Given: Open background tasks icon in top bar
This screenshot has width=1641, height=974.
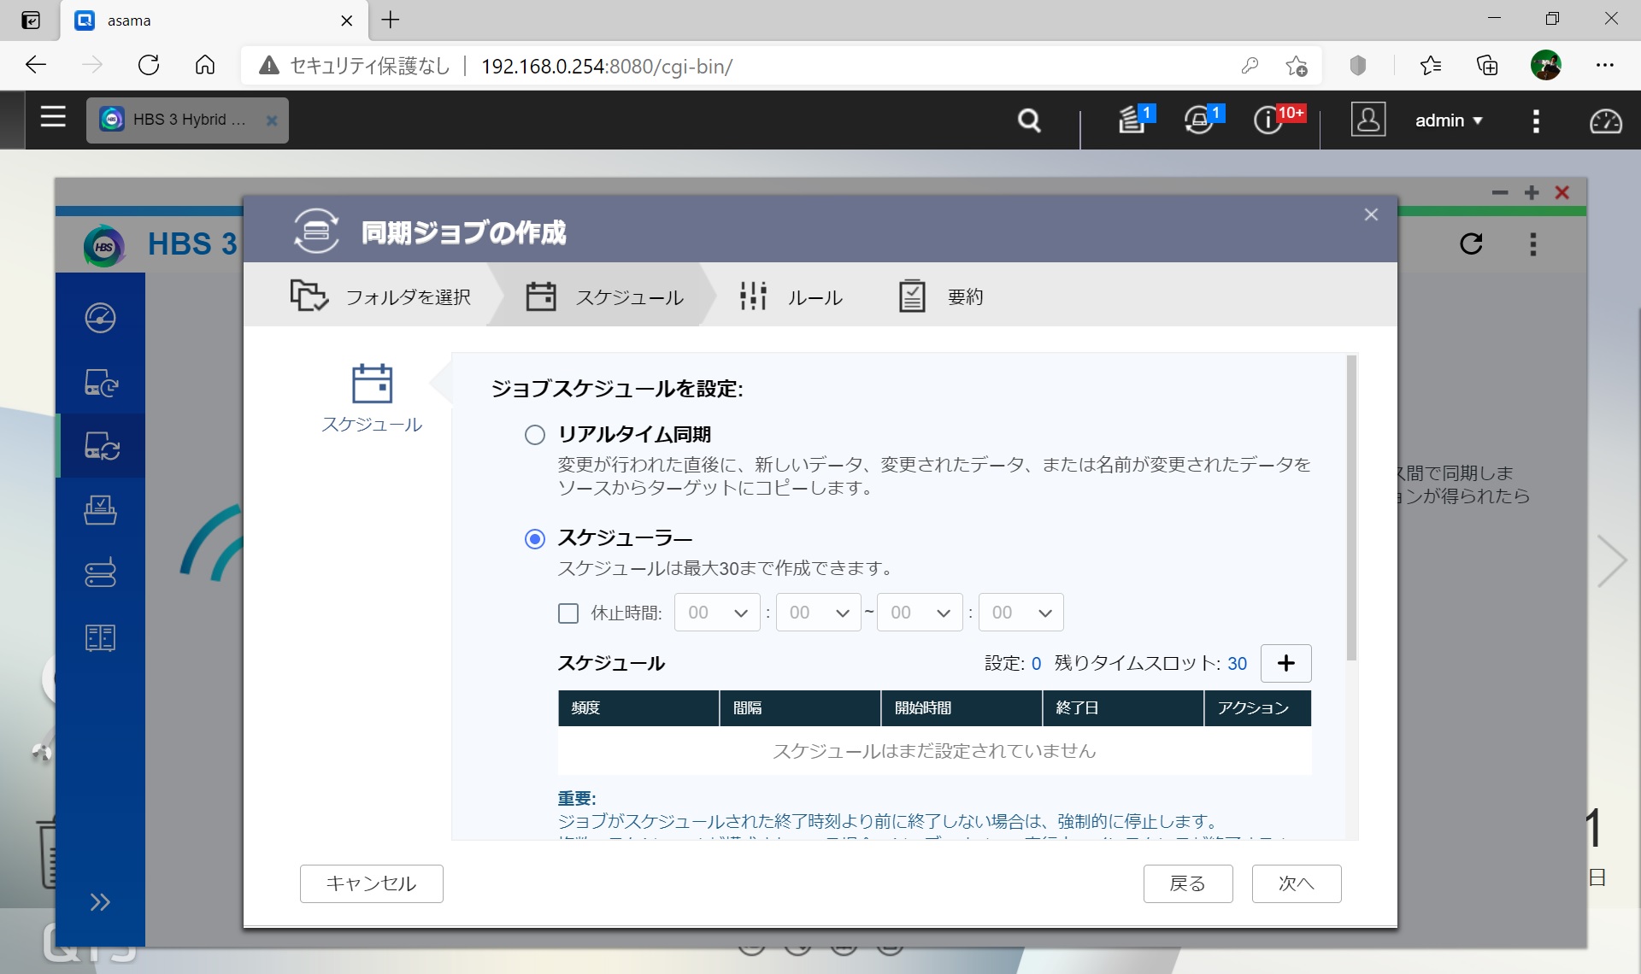Looking at the screenshot, I should 1132,120.
